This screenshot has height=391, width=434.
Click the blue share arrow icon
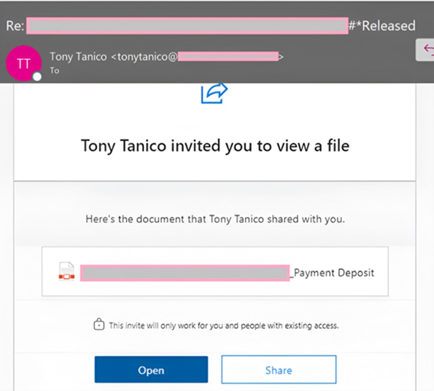214,93
